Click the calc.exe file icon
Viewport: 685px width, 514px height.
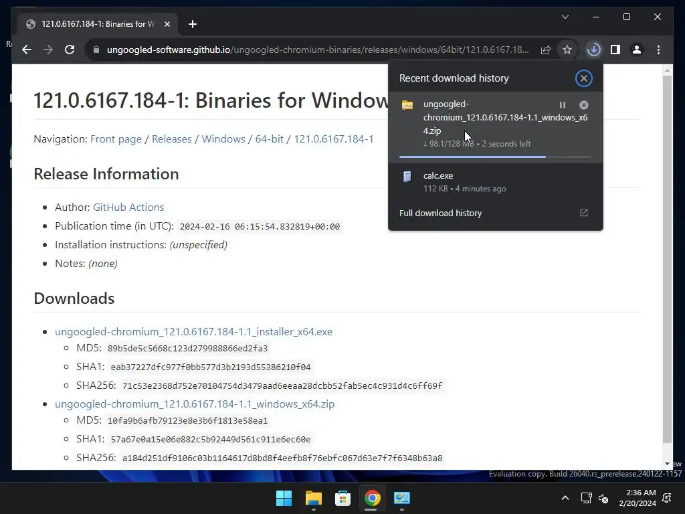point(407,176)
